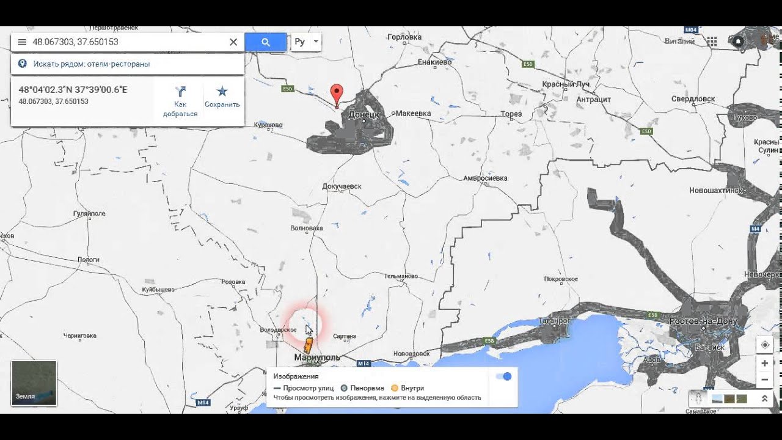Click the Горловка city label
This screenshot has width=782, height=440.
(404, 37)
